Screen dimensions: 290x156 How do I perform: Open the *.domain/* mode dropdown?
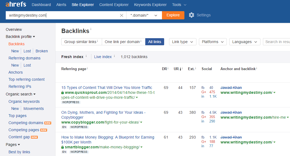144,15
